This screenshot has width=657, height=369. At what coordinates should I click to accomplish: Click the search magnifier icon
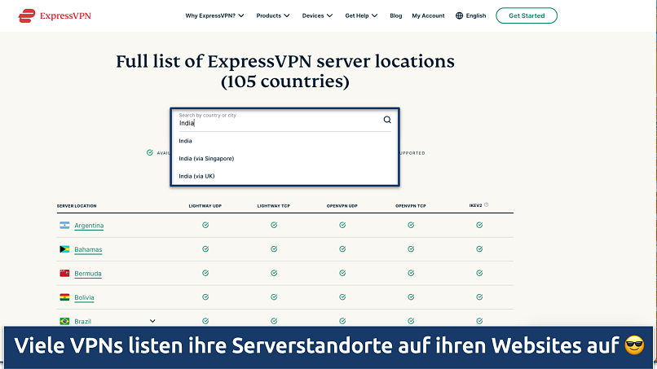coord(387,120)
